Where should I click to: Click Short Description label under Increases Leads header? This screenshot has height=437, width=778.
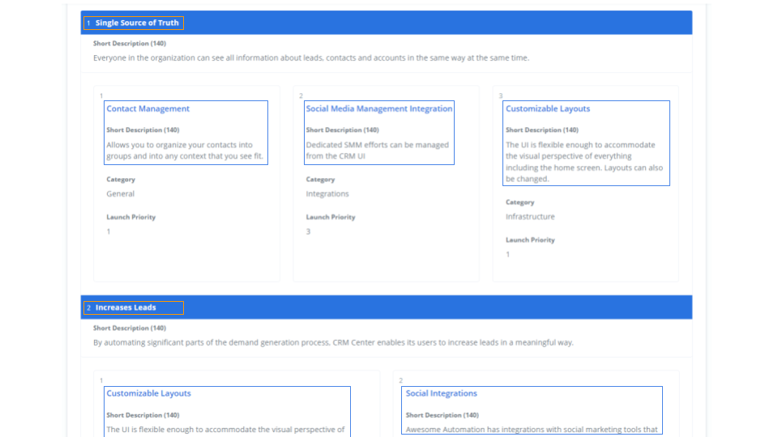click(130, 328)
